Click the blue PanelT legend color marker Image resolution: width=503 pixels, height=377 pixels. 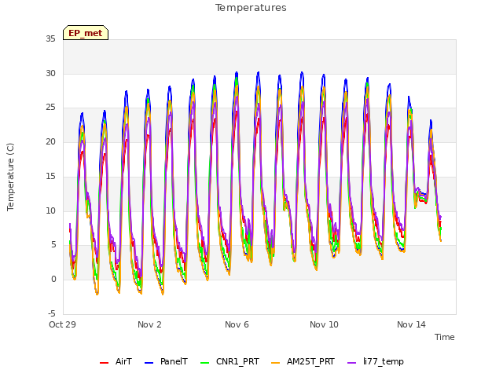tap(149, 363)
